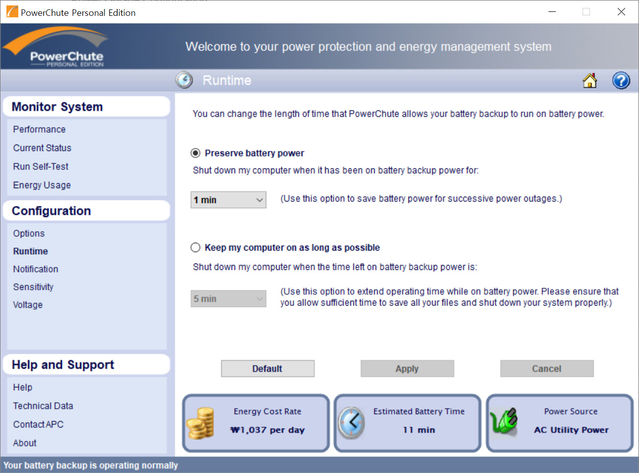Click the gold coins Energy Cost icon

coord(200,423)
